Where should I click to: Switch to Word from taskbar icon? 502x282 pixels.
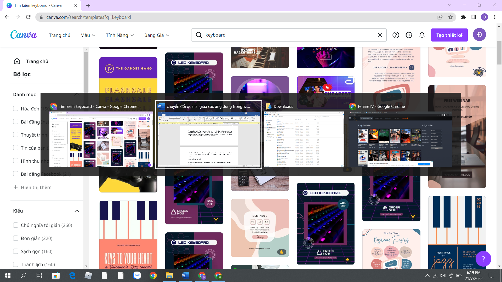tap(185, 275)
